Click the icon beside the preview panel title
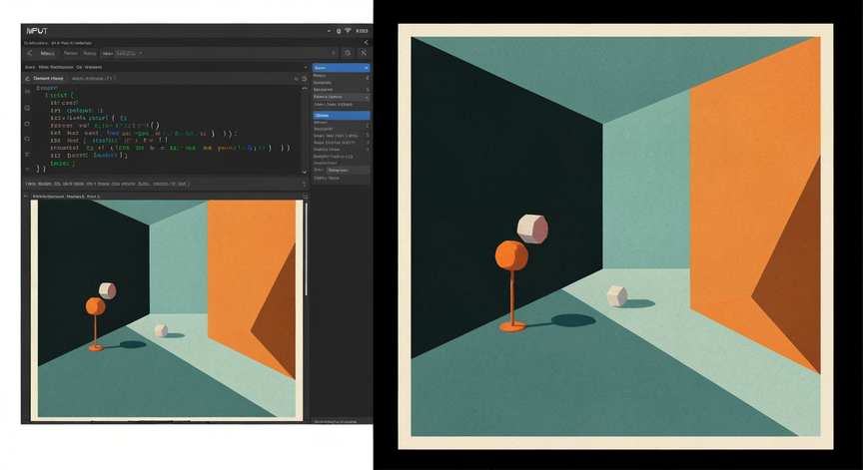 (26, 197)
